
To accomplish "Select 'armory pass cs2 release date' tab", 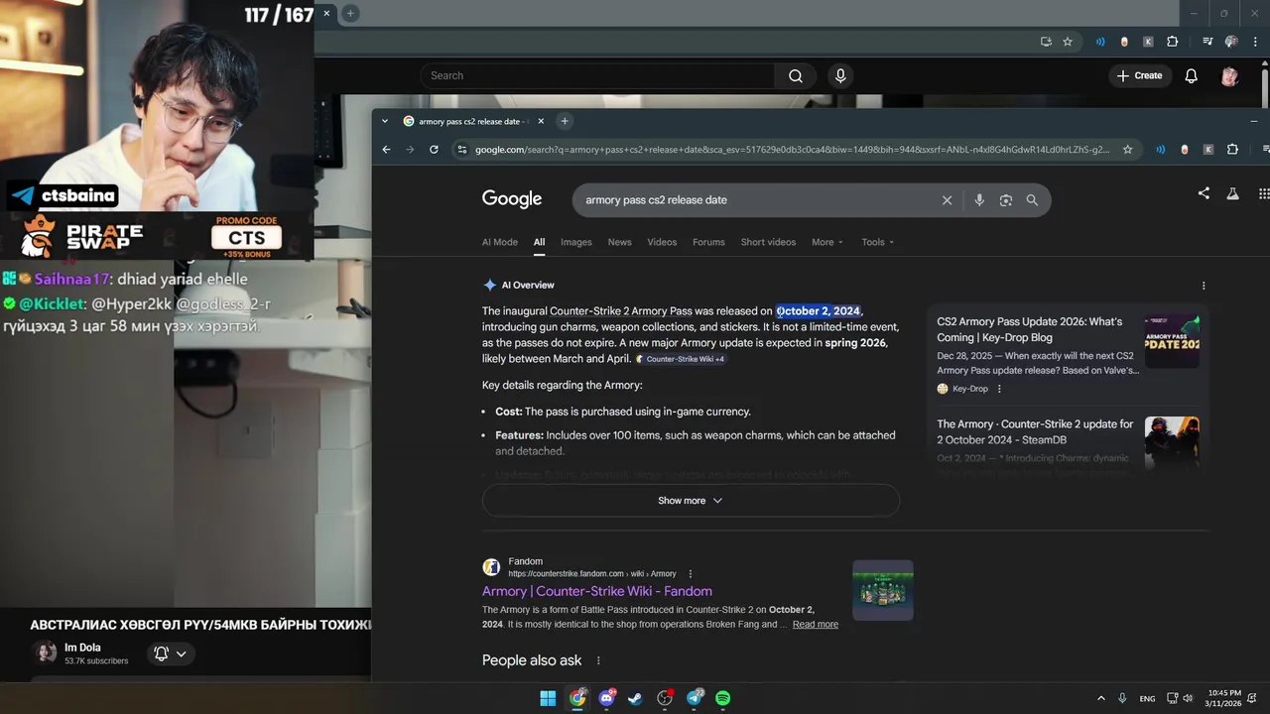I will [468, 121].
